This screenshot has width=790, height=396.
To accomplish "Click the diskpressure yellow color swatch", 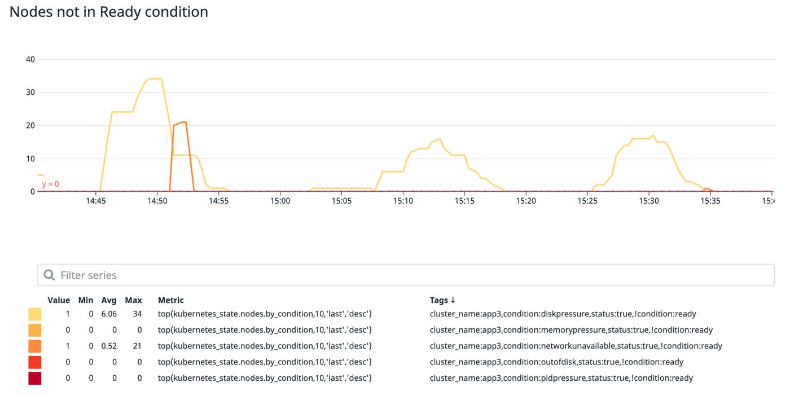I will click(x=35, y=314).
